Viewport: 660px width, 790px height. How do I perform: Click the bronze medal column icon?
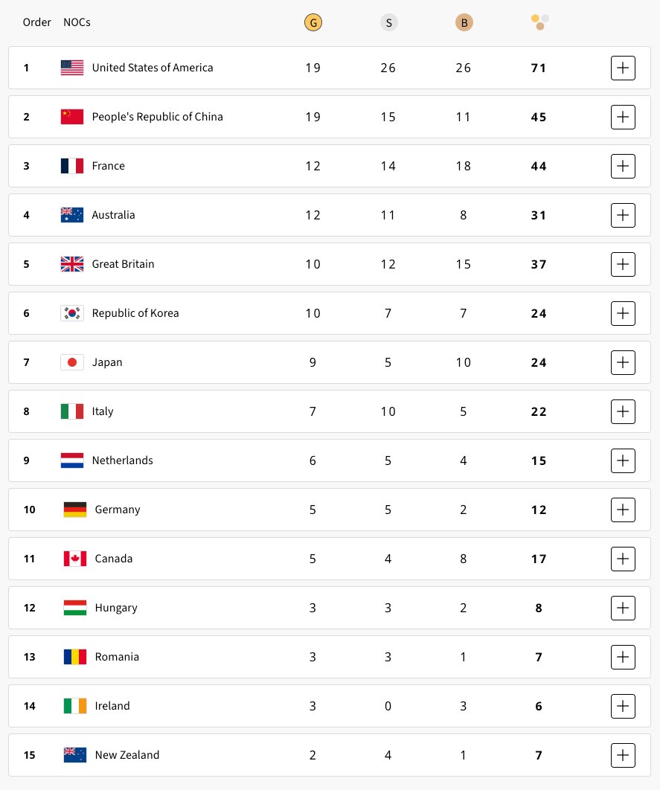[x=464, y=22]
